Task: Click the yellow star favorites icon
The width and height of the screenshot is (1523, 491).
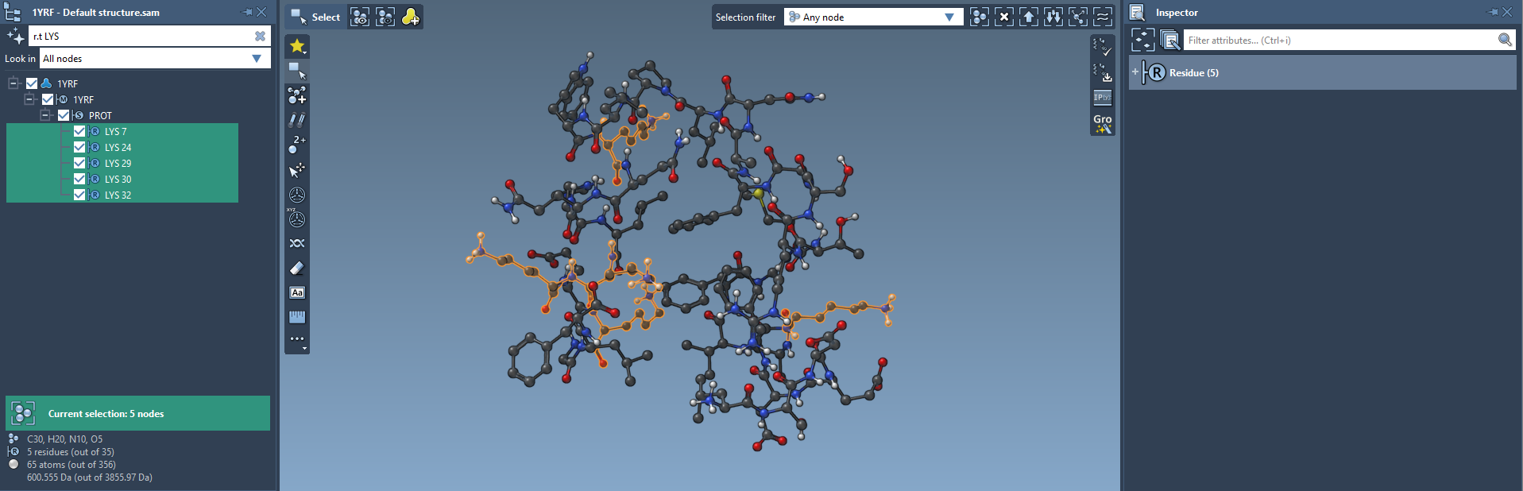Action: click(297, 46)
